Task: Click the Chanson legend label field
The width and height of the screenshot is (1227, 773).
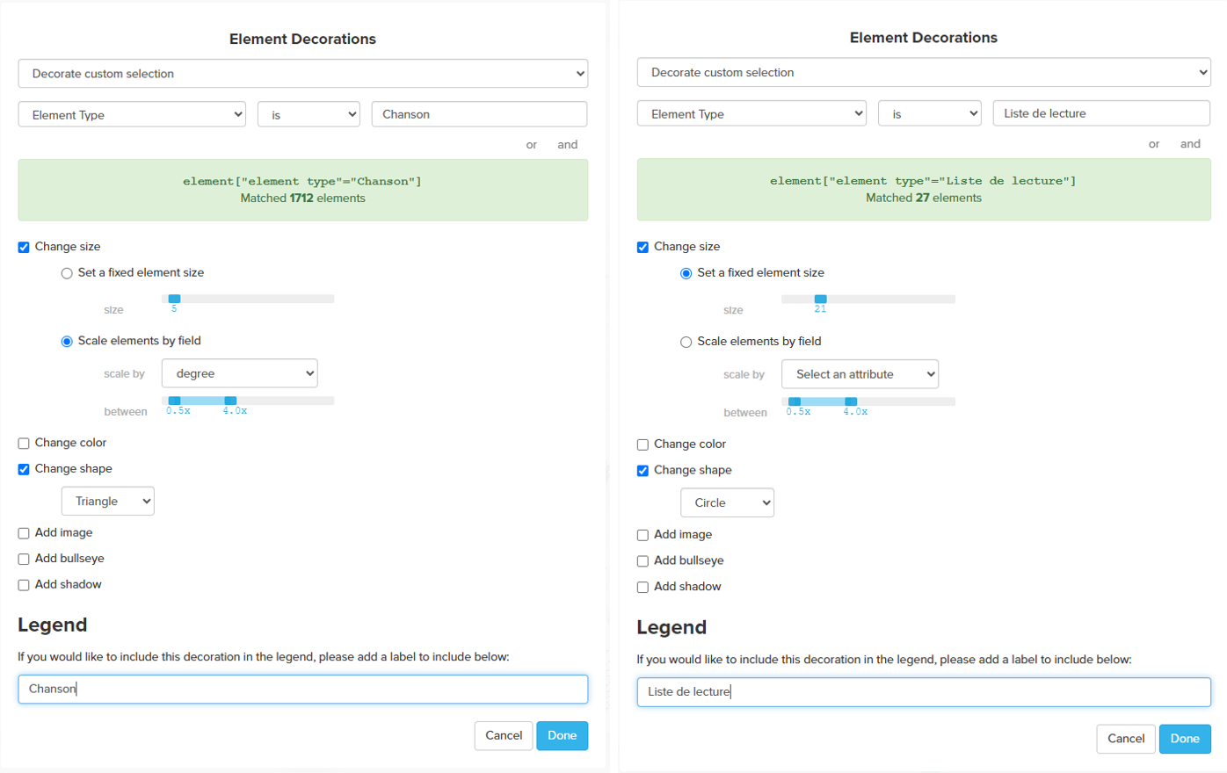Action: [303, 690]
